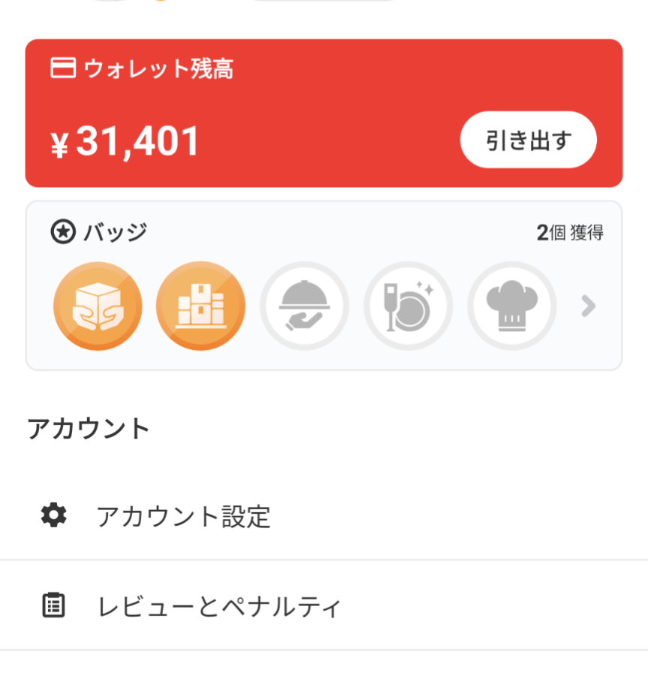Click the ウォレット残高 label
The height and width of the screenshot is (673, 648).
(158, 68)
